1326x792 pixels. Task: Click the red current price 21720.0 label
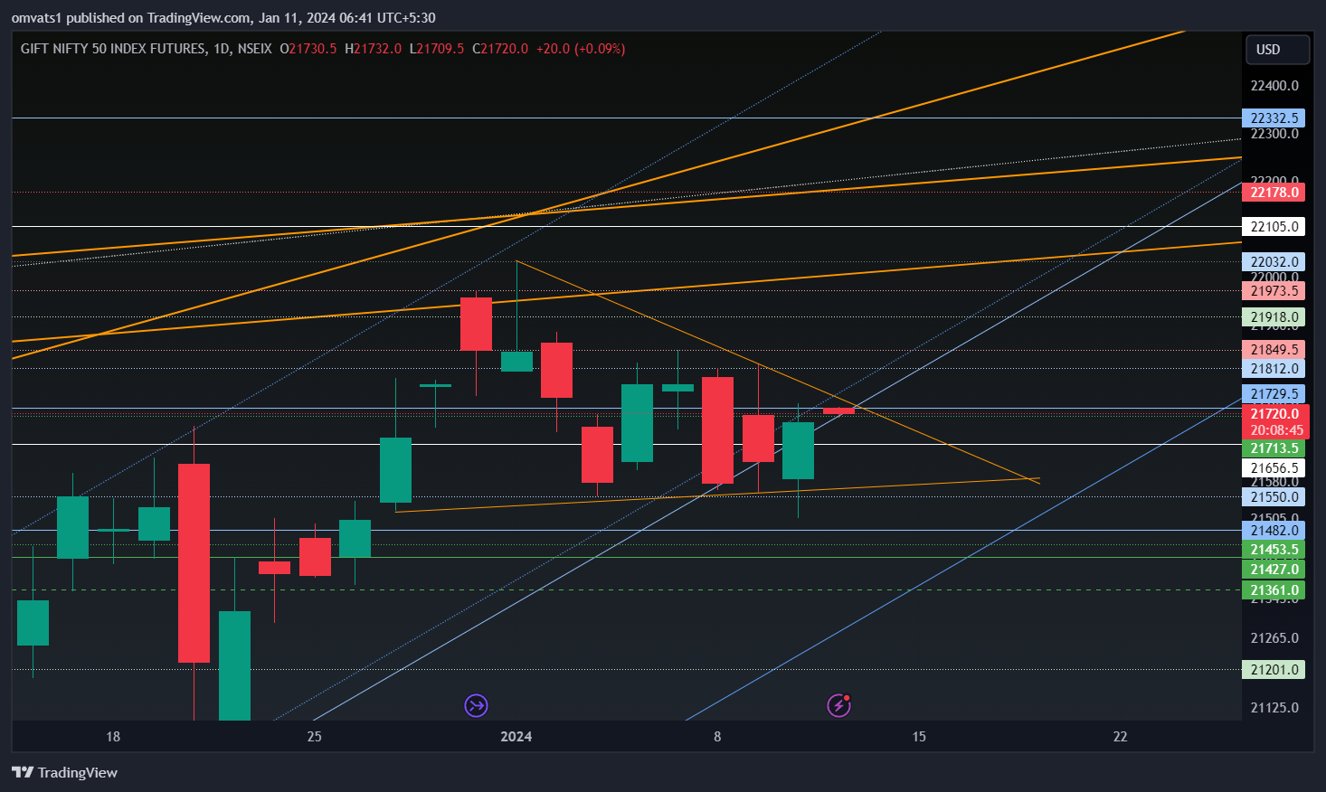[x=1275, y=414]
